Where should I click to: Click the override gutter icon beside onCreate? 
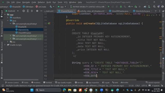coord(49,24)
